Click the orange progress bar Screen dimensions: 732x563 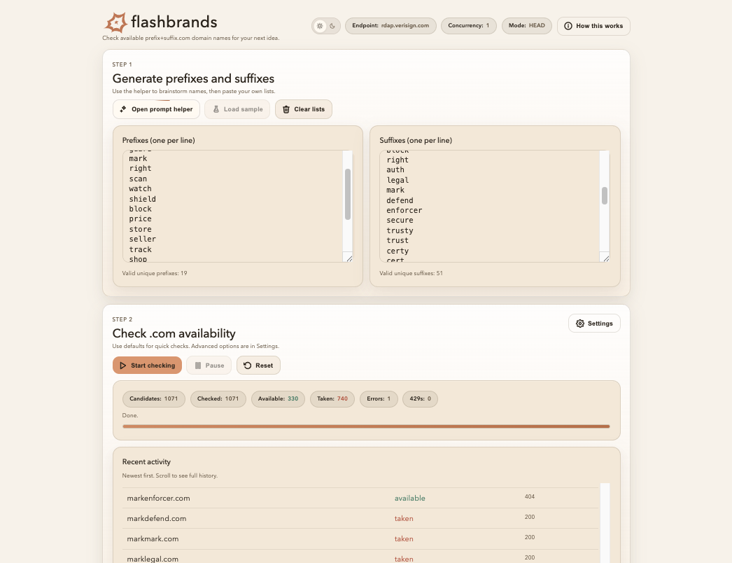pos(366,426)
